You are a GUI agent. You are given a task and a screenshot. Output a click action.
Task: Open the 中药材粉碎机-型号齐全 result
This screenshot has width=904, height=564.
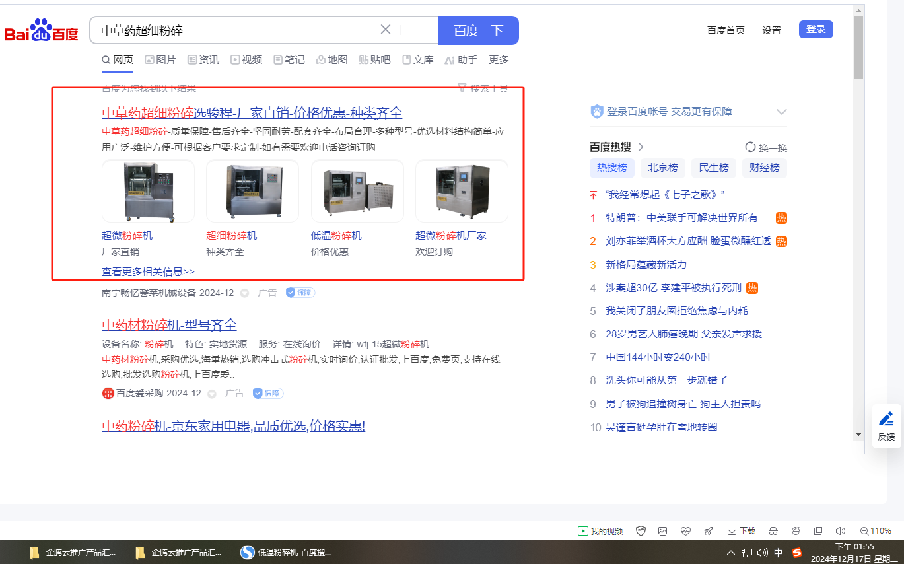(x=169, y=325)
